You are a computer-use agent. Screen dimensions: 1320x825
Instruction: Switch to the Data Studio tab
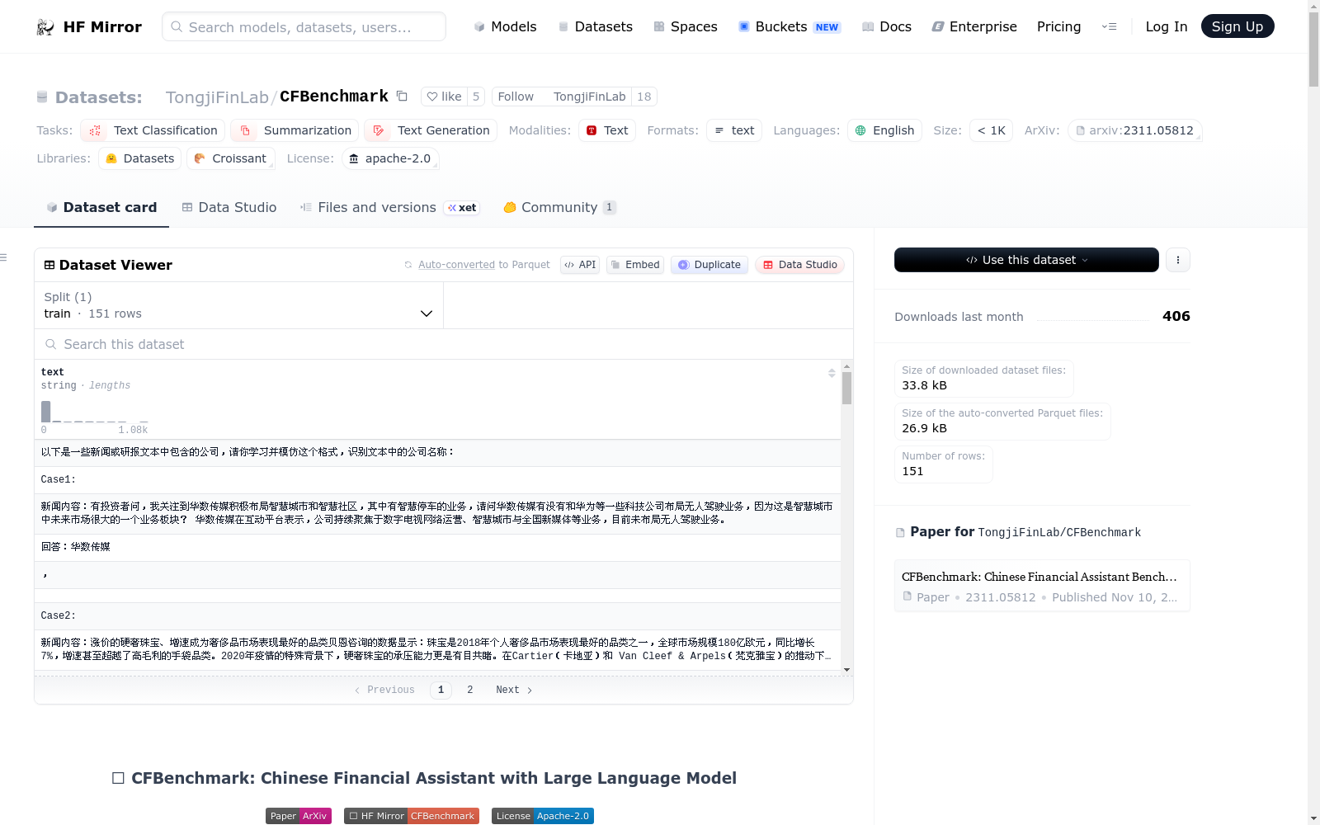(229, 208)
